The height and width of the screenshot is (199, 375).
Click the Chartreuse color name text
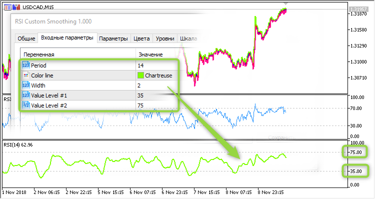click(x=158, y=75)
